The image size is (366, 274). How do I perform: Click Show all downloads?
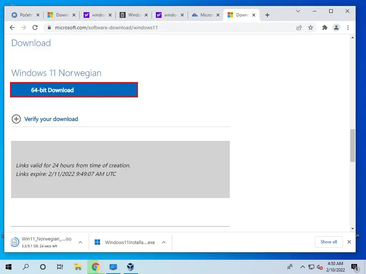(329, 242)
